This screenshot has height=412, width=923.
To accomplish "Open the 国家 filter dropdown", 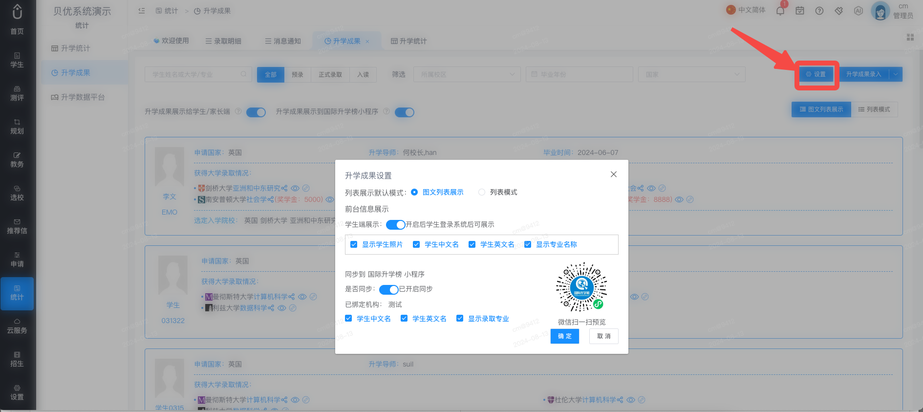I will coord(691,74).
